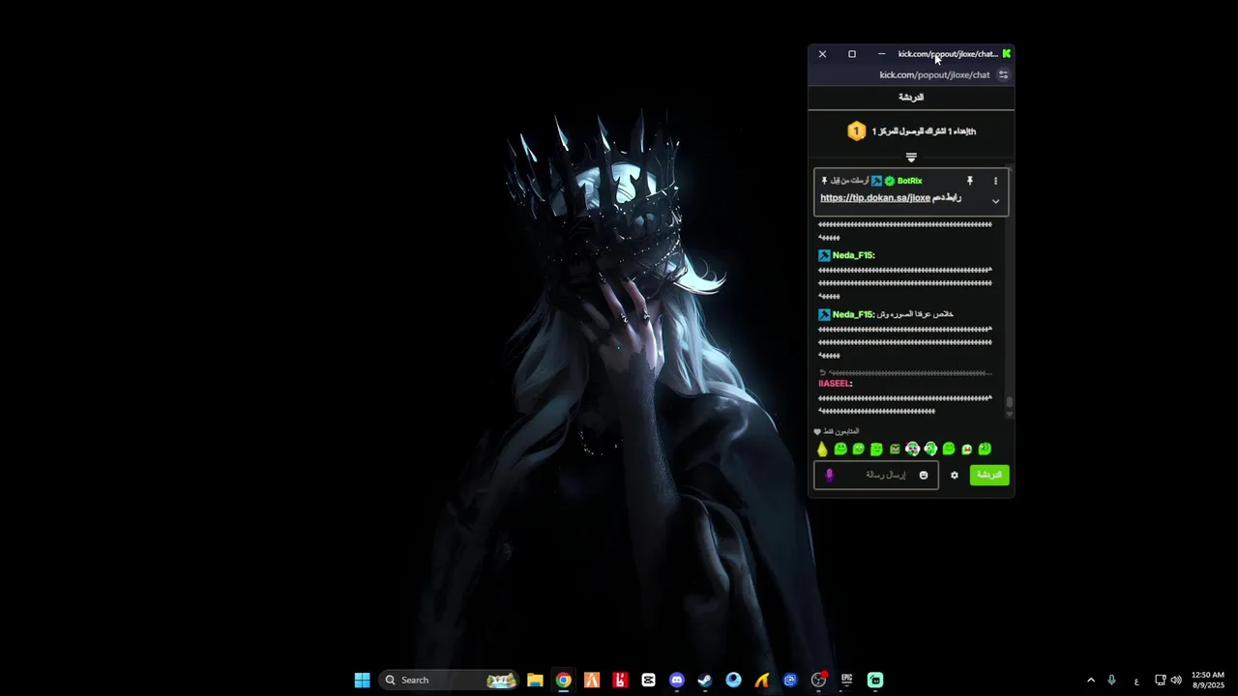This screenshot has width=1238, height=696.
Task: Click the IIASEEL username in chat
Action: point(835,384)
